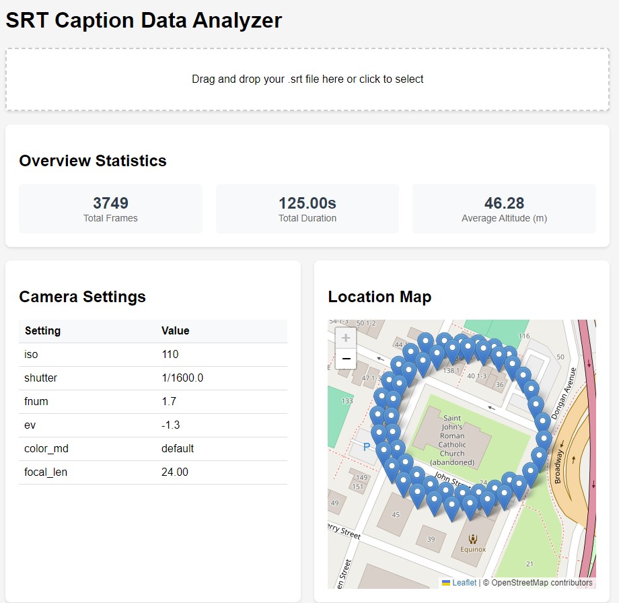Image resolution: width=619 pixels, height=603 pixels.
Task: Select the Total Frames statistic card
Action: (110, 209)
